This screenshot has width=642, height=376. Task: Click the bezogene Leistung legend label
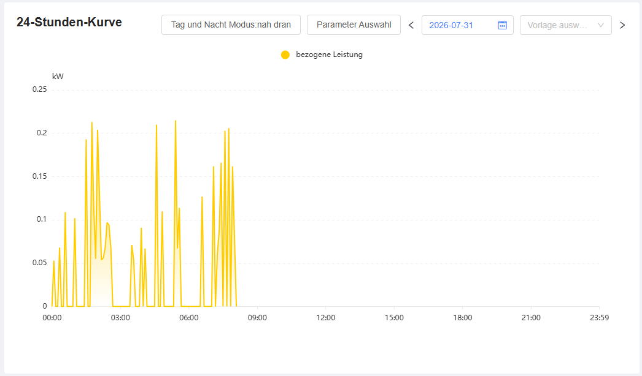pos(329,55)
